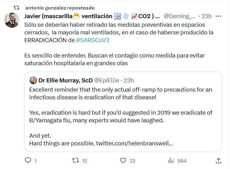
Task: Open Dr Ellie Murray, ScD profile name
Action: pyautogui.click(x=65, y=81)
